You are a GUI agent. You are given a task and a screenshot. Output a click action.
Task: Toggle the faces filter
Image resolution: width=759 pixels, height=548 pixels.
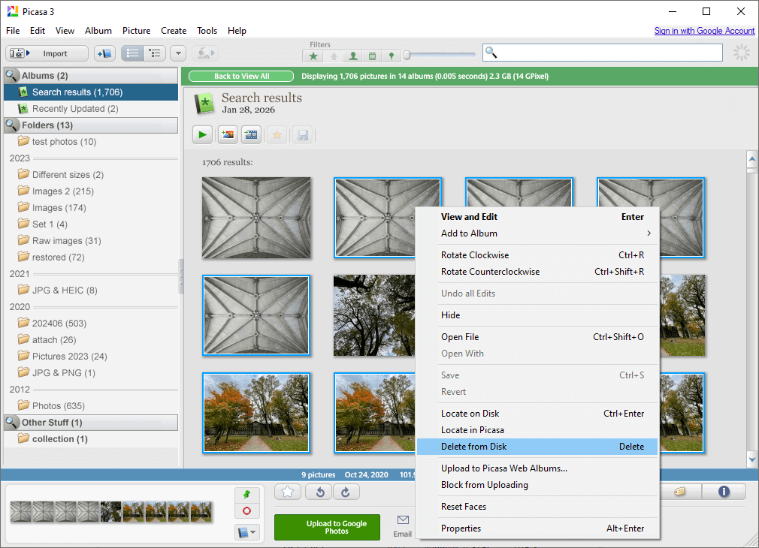click(x=352, y=56)
